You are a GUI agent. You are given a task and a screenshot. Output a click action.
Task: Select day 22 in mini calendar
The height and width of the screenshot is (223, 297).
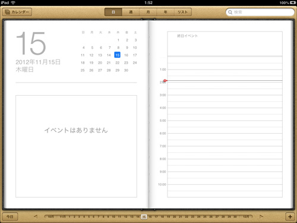118,62
